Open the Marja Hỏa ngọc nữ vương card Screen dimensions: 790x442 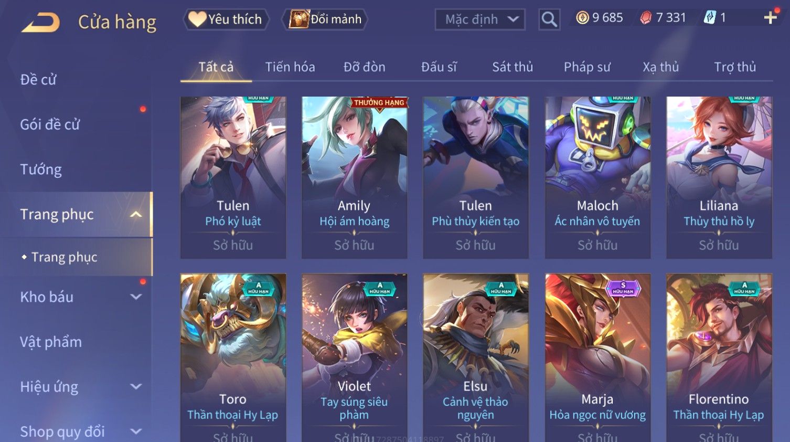coord(597,357)
